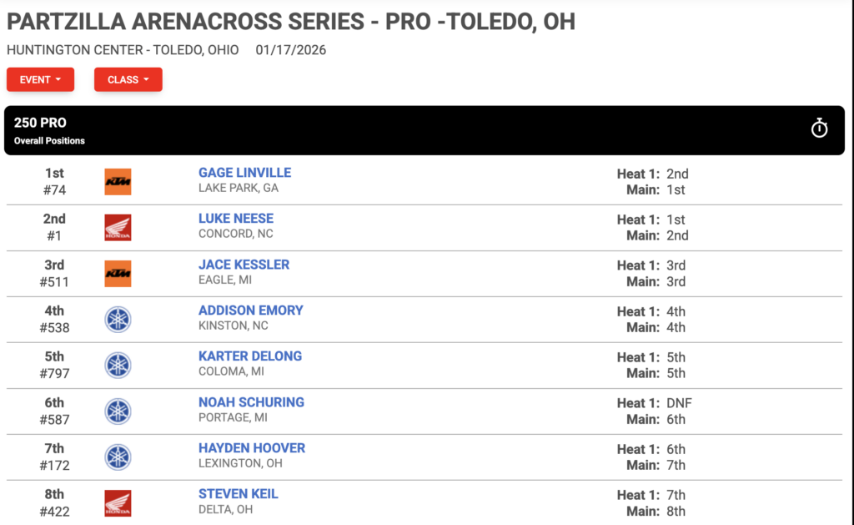The image size is (854, 525).
Task: Click the Honda logo beside Steven Keil
Action: [118, 502]
